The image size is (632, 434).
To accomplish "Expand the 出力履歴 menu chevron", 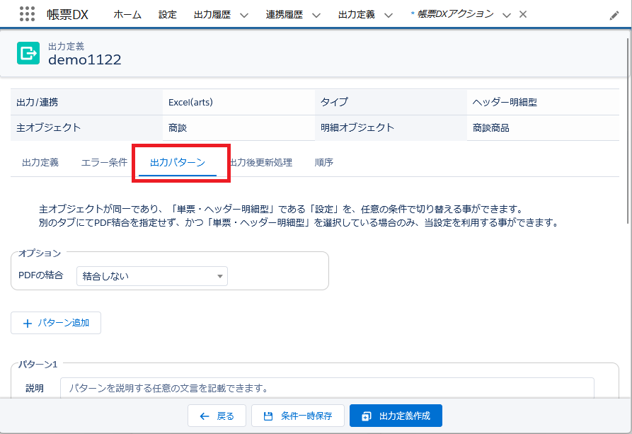I will tap(244, 15).
